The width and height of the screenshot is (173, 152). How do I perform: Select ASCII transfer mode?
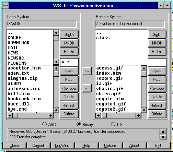click(50, 124)
